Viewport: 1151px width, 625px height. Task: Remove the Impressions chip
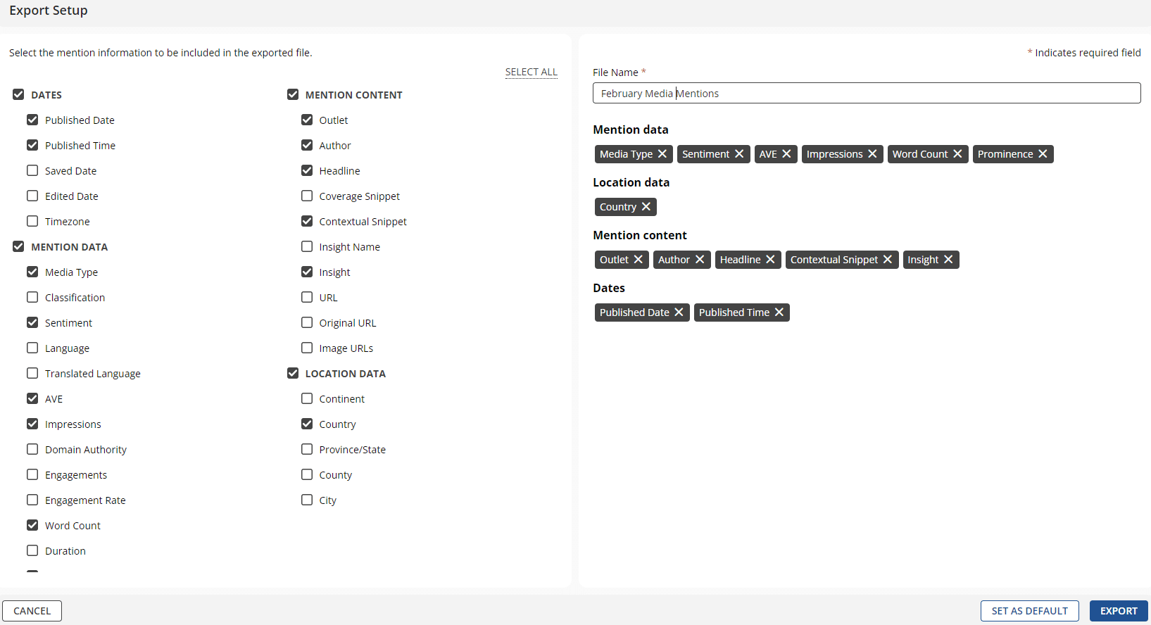[x=872, y=154]
